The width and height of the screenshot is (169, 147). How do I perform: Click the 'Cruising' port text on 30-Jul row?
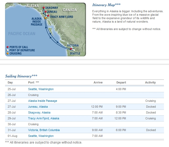click(x=33, y=124)
